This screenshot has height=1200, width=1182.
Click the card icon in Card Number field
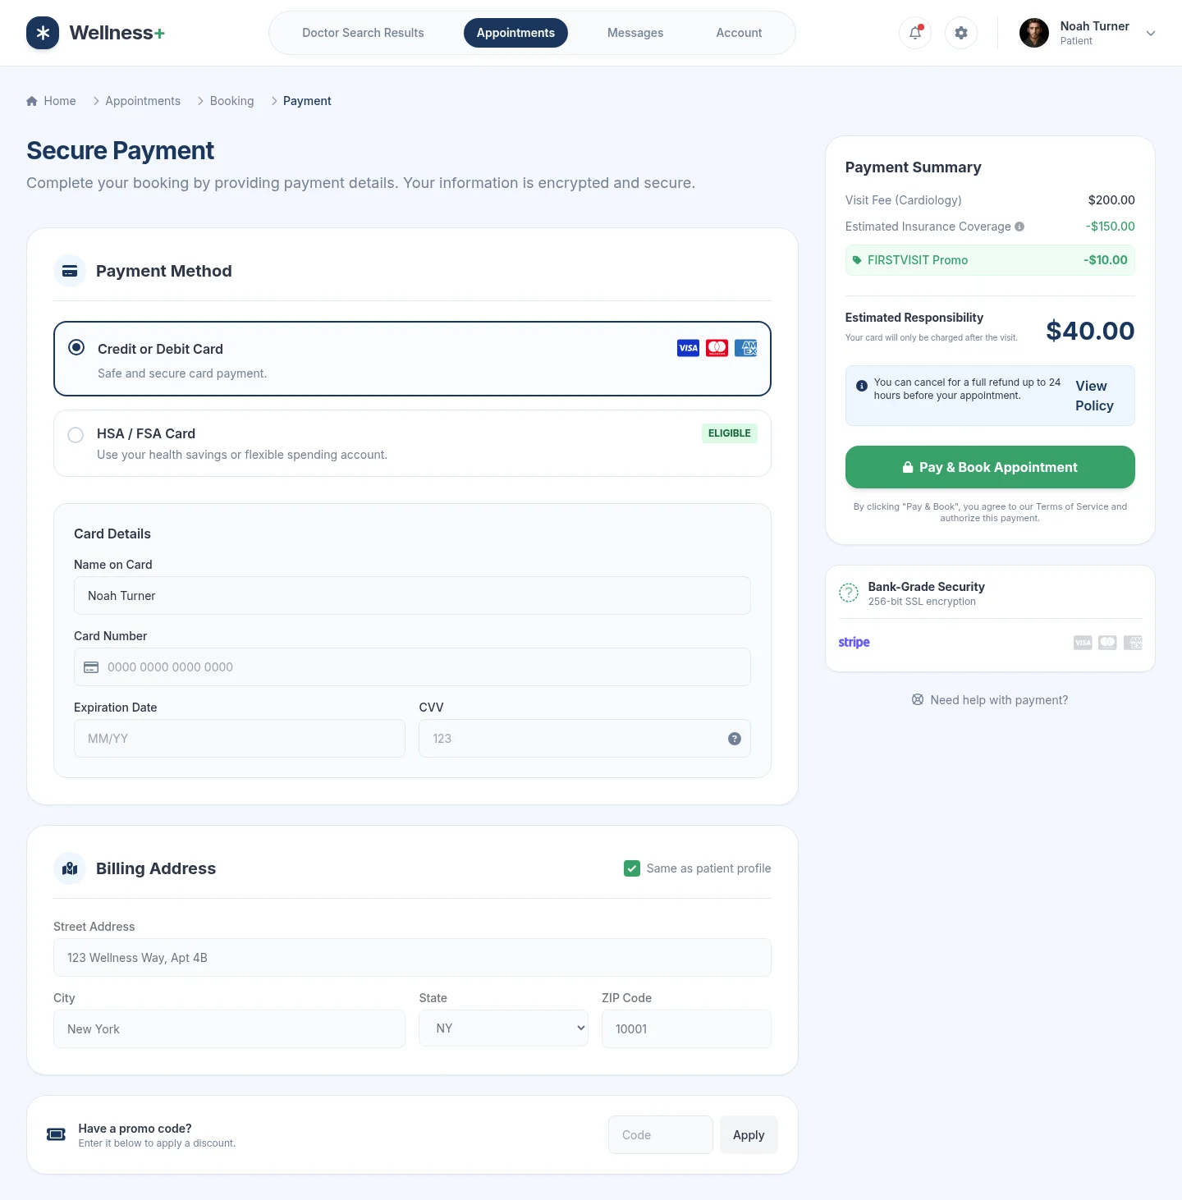coord(91,667)
